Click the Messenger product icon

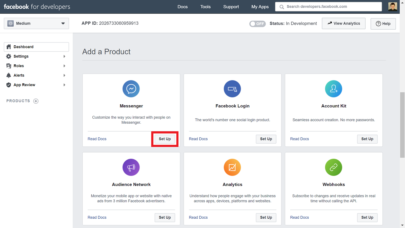point(131,89)
